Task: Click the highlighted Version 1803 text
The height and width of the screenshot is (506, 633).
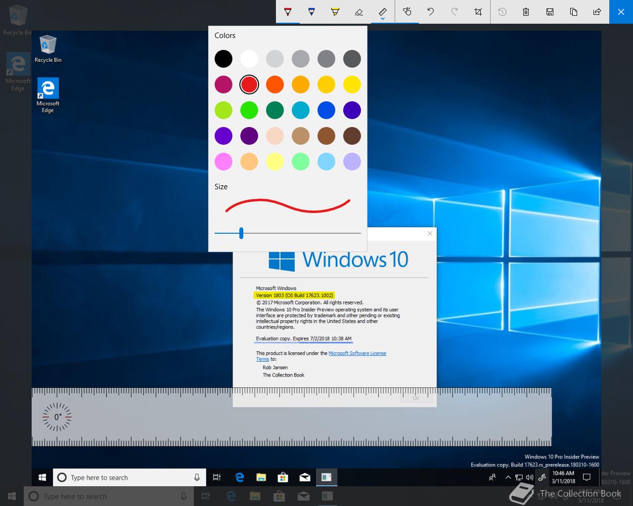Action: [x=295, y=295]
